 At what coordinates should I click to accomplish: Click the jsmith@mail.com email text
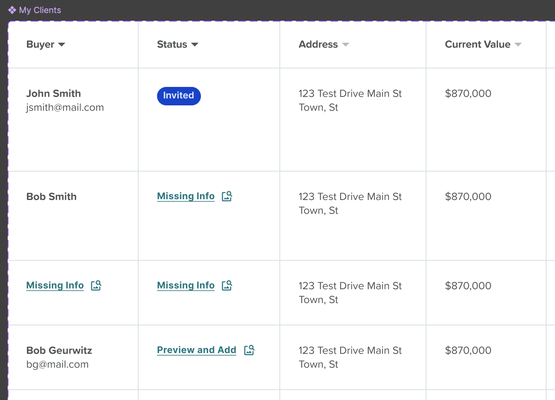[65, 107]
